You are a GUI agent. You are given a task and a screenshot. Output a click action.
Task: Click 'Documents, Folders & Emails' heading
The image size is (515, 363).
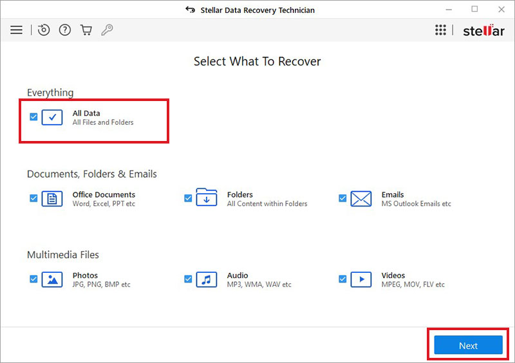pyautogui.click(x=92, y=174)
